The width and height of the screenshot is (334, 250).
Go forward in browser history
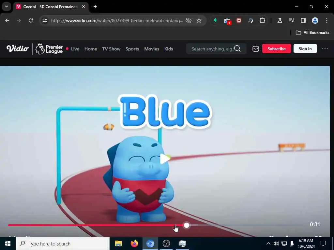pyautogui.click(x=19, y=21)
